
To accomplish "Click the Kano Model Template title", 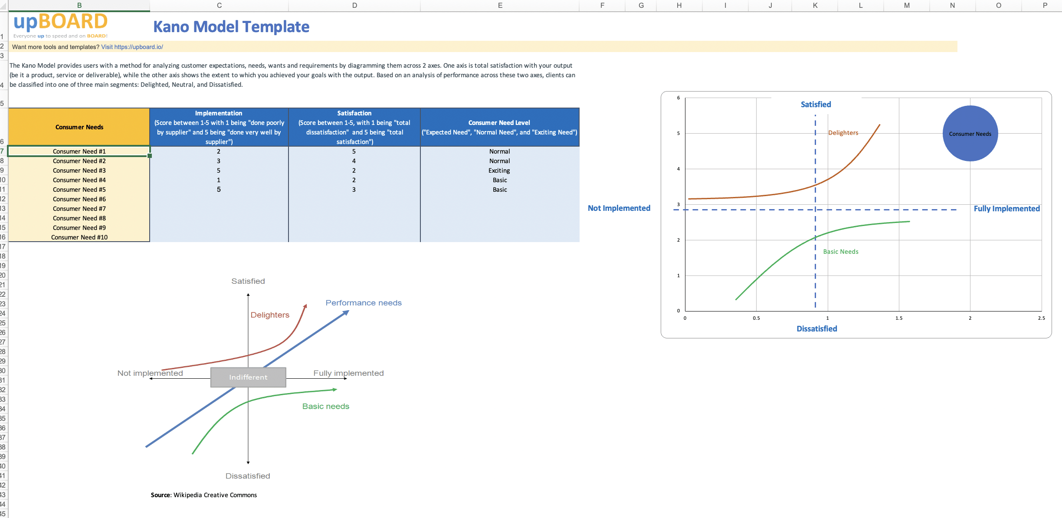I will [231, 27].
